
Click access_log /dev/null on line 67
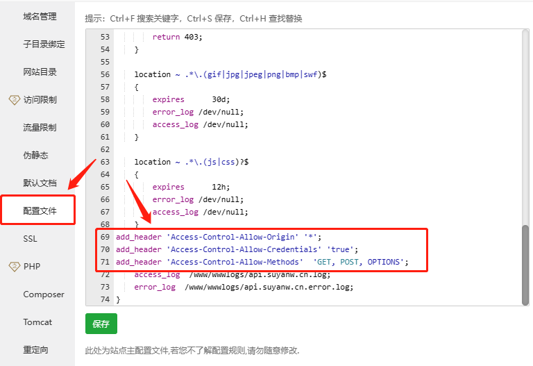(x=200, y=212)
